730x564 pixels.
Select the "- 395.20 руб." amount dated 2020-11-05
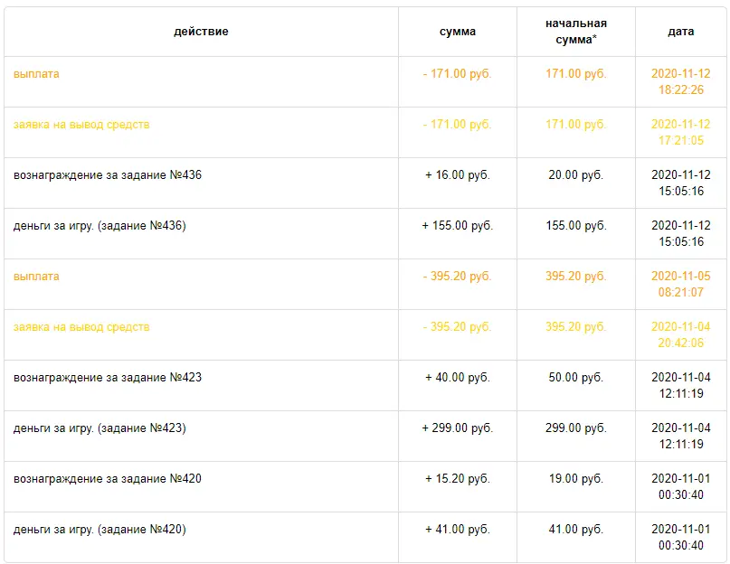click(x=457, y=277)
